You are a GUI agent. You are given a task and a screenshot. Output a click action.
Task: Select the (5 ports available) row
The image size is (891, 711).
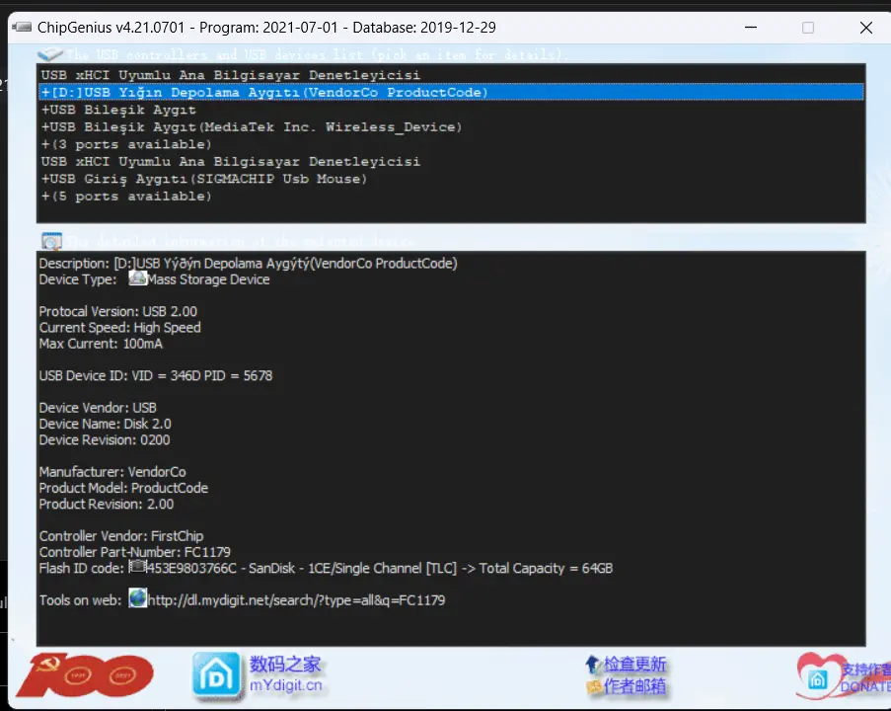pos(451,197)
